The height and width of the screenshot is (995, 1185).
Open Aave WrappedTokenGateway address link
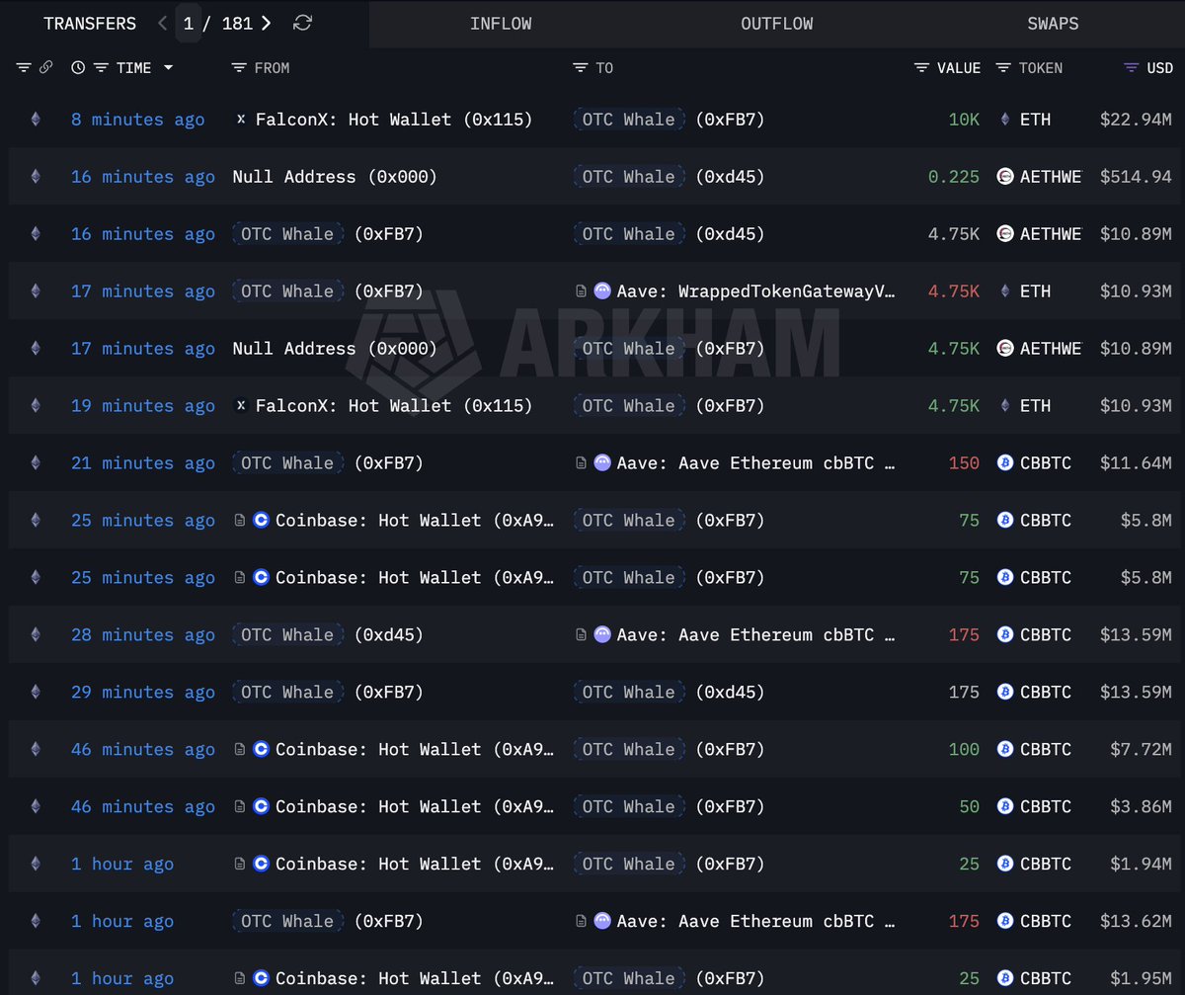point(756,291)
